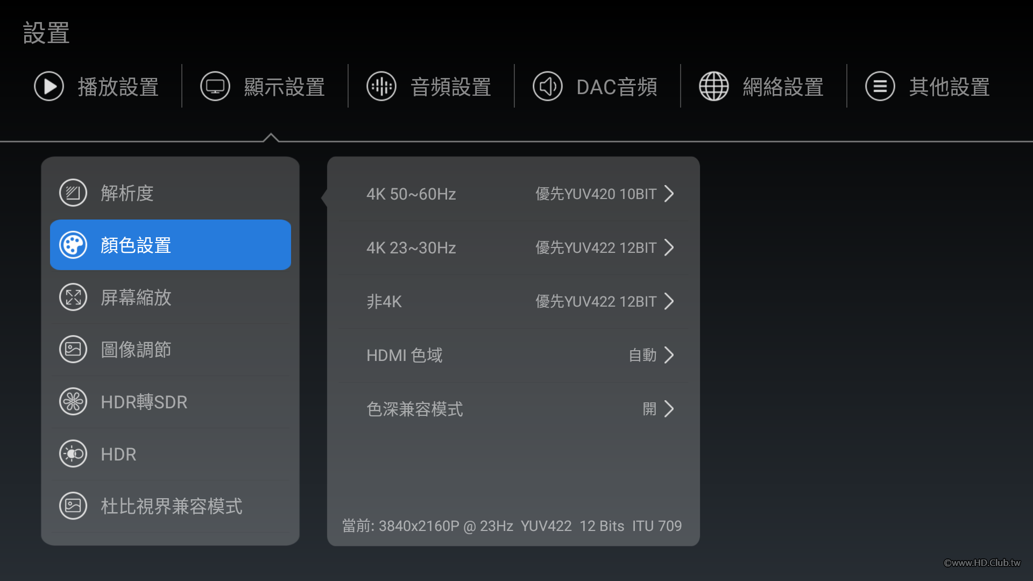Click the waveform icon for 音頻設置
This screenshot has height=581, width=1033.
[x=381, y=87]
